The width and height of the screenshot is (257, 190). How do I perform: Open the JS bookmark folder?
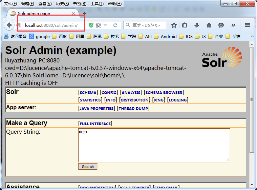(200, 36)
